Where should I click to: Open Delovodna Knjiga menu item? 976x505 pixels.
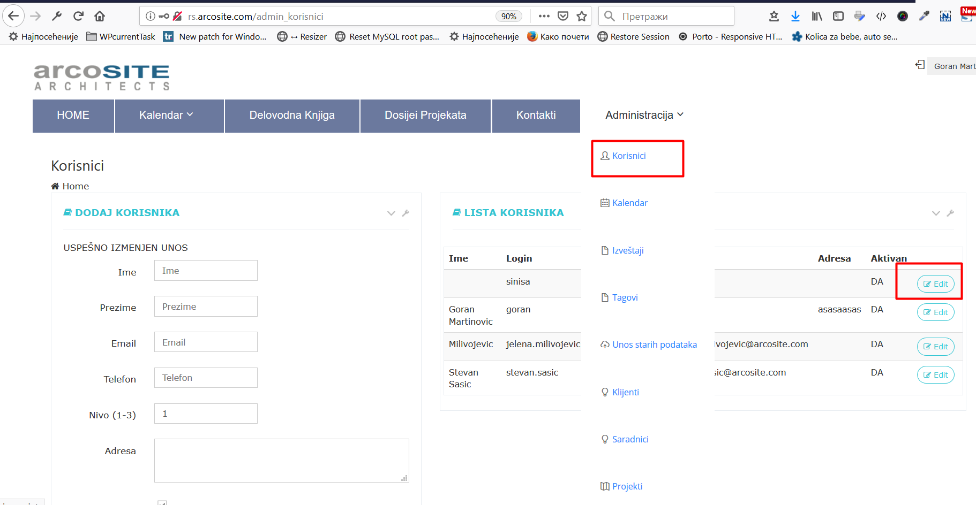(x=292, y=116)
